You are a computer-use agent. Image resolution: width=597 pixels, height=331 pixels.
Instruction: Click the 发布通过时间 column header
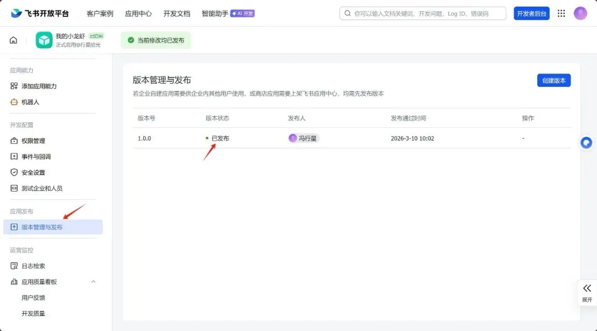click(408, 118)
